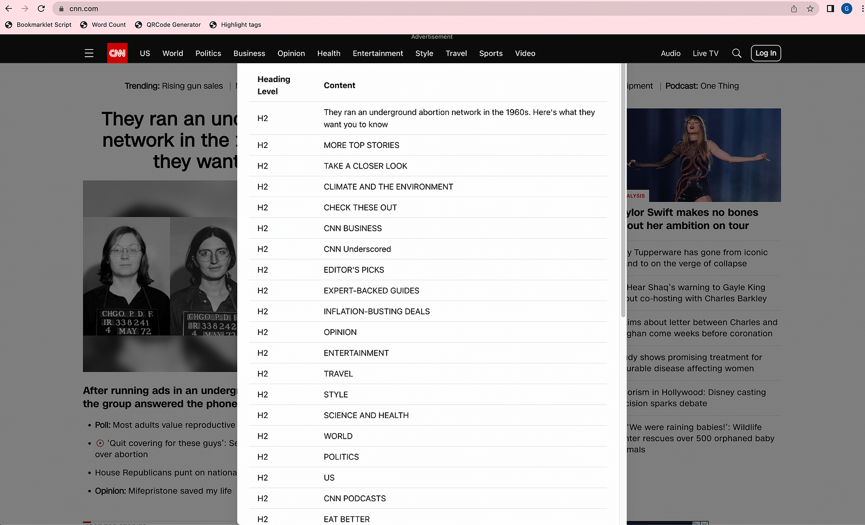This screenshot has width=865, height=525.
Task: Click the browser back arrow
Action: tap(9, 9)
